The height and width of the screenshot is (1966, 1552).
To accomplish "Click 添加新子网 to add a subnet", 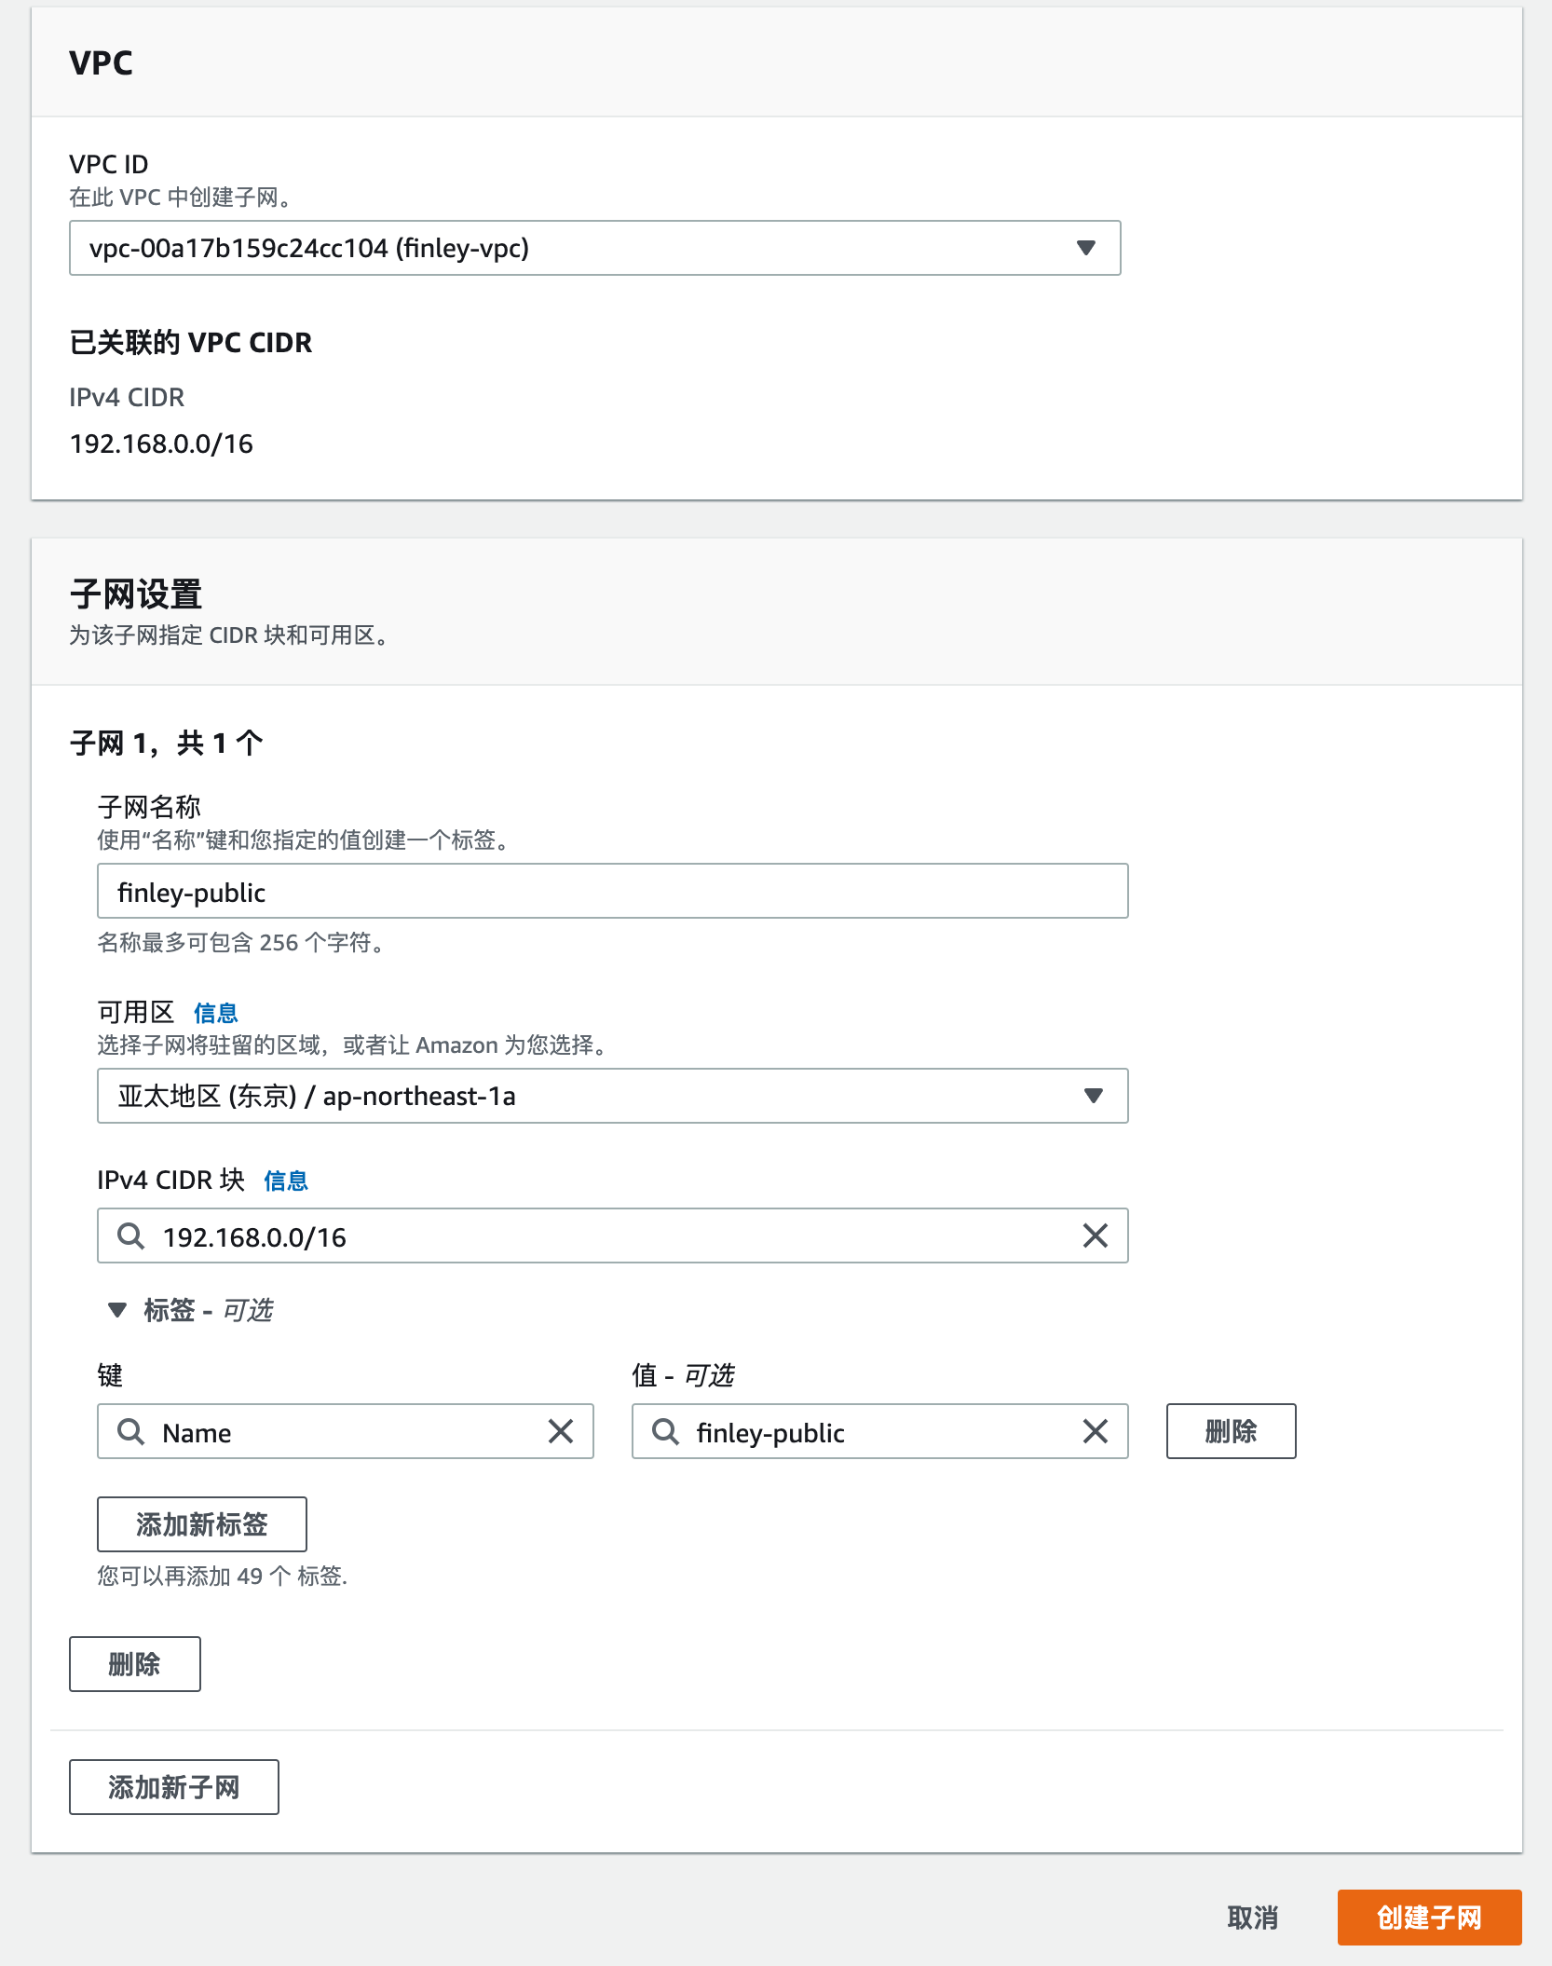I will coord(173,1786).
